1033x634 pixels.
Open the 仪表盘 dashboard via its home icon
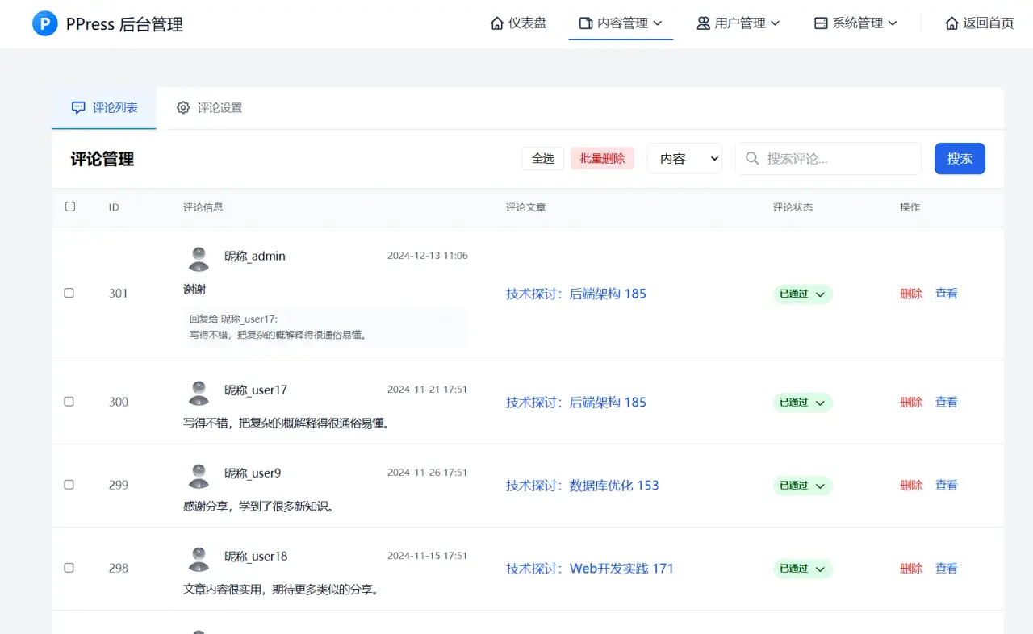pos(496,23)
